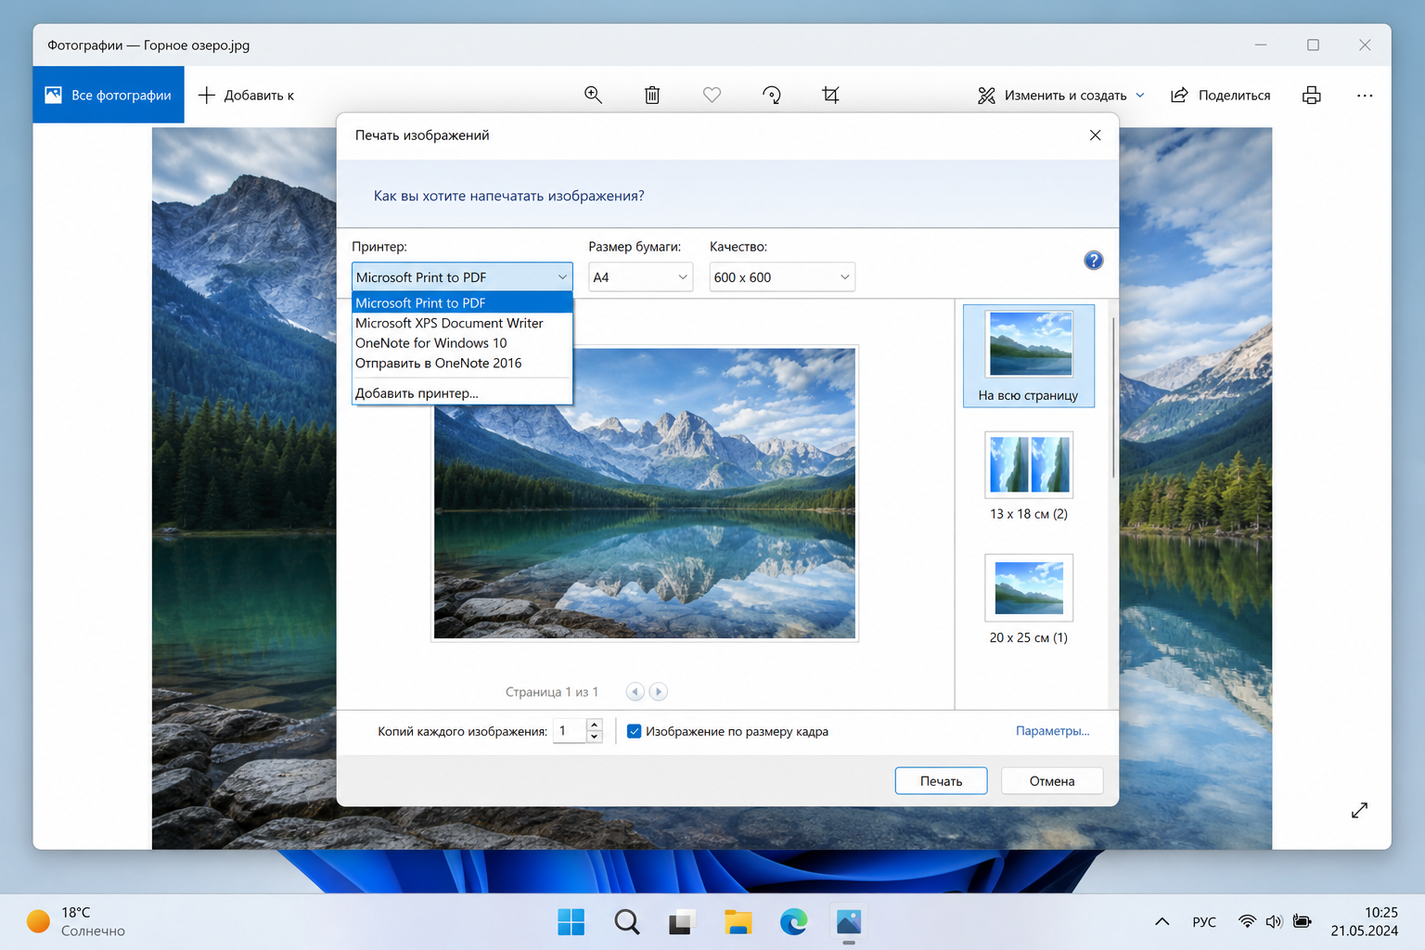Select 'Отправить в OneNote 2016' printer option
The width and height of the screenshot is (1425, 950).
[x=462, y=364]
